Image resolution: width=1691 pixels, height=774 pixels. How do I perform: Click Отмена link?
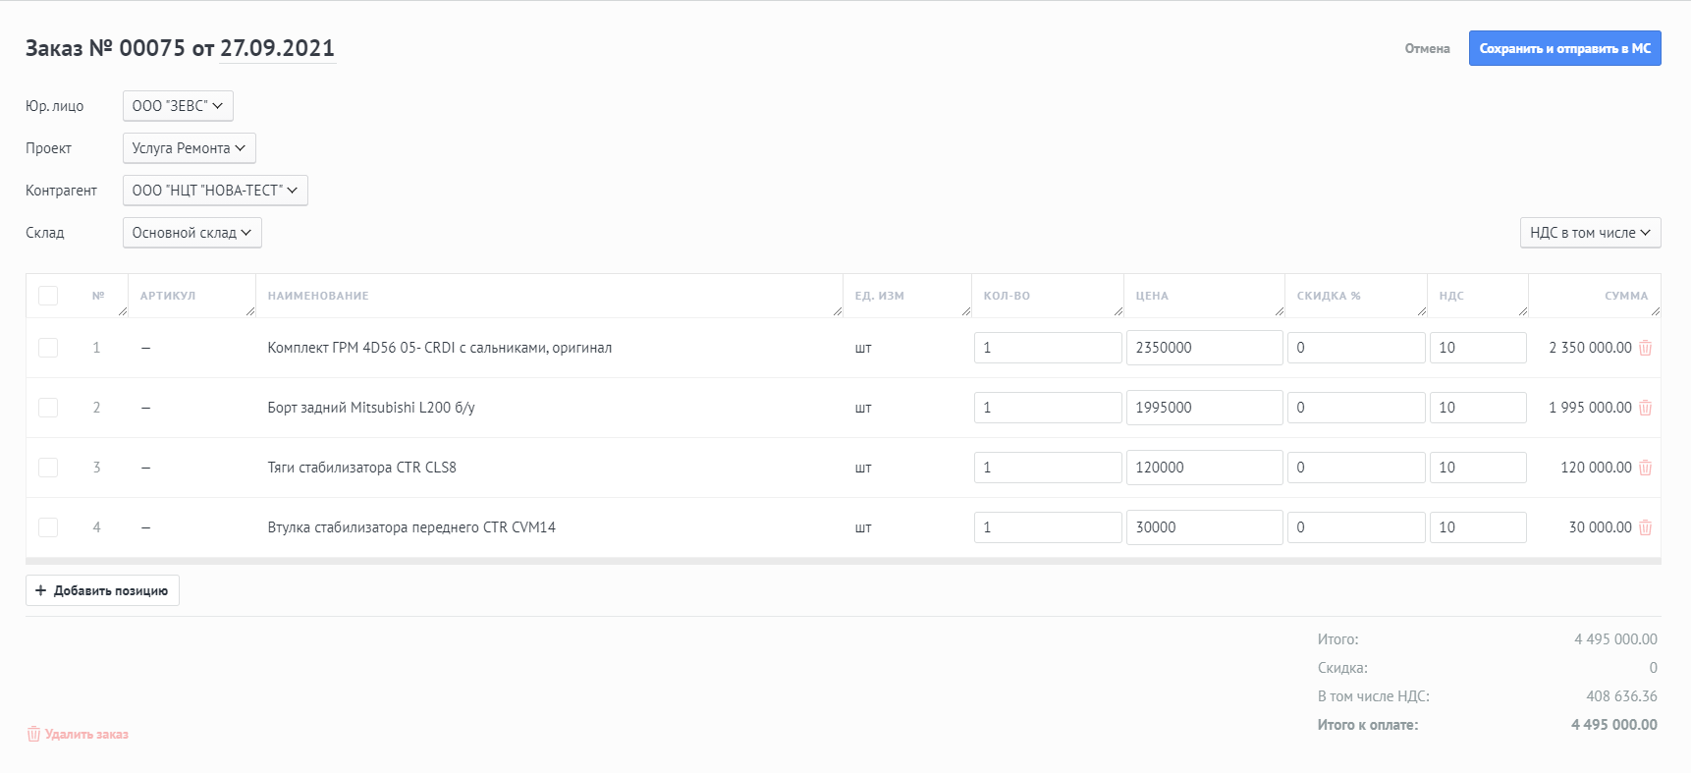pyautogui.click(x=1427, y=48)
